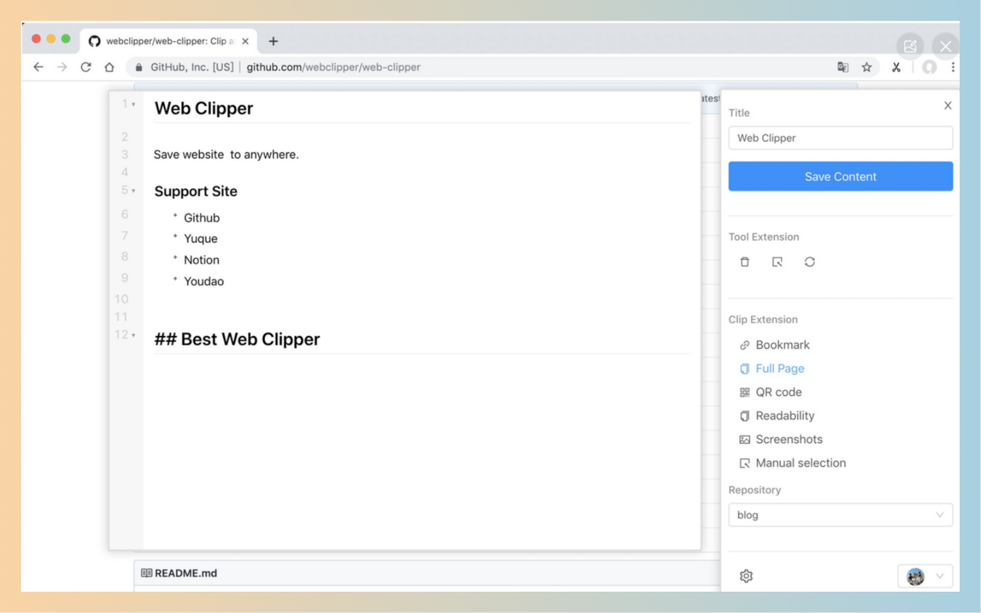Open the Repository dropdown showing blog
Screen dimensions: 981x613
841,515
